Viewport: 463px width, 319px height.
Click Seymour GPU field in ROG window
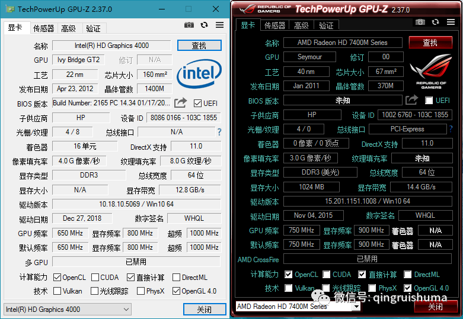[x=309, y=57]
